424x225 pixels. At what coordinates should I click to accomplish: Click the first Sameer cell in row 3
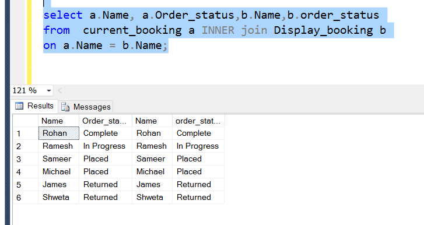click(x=58, y=159)
